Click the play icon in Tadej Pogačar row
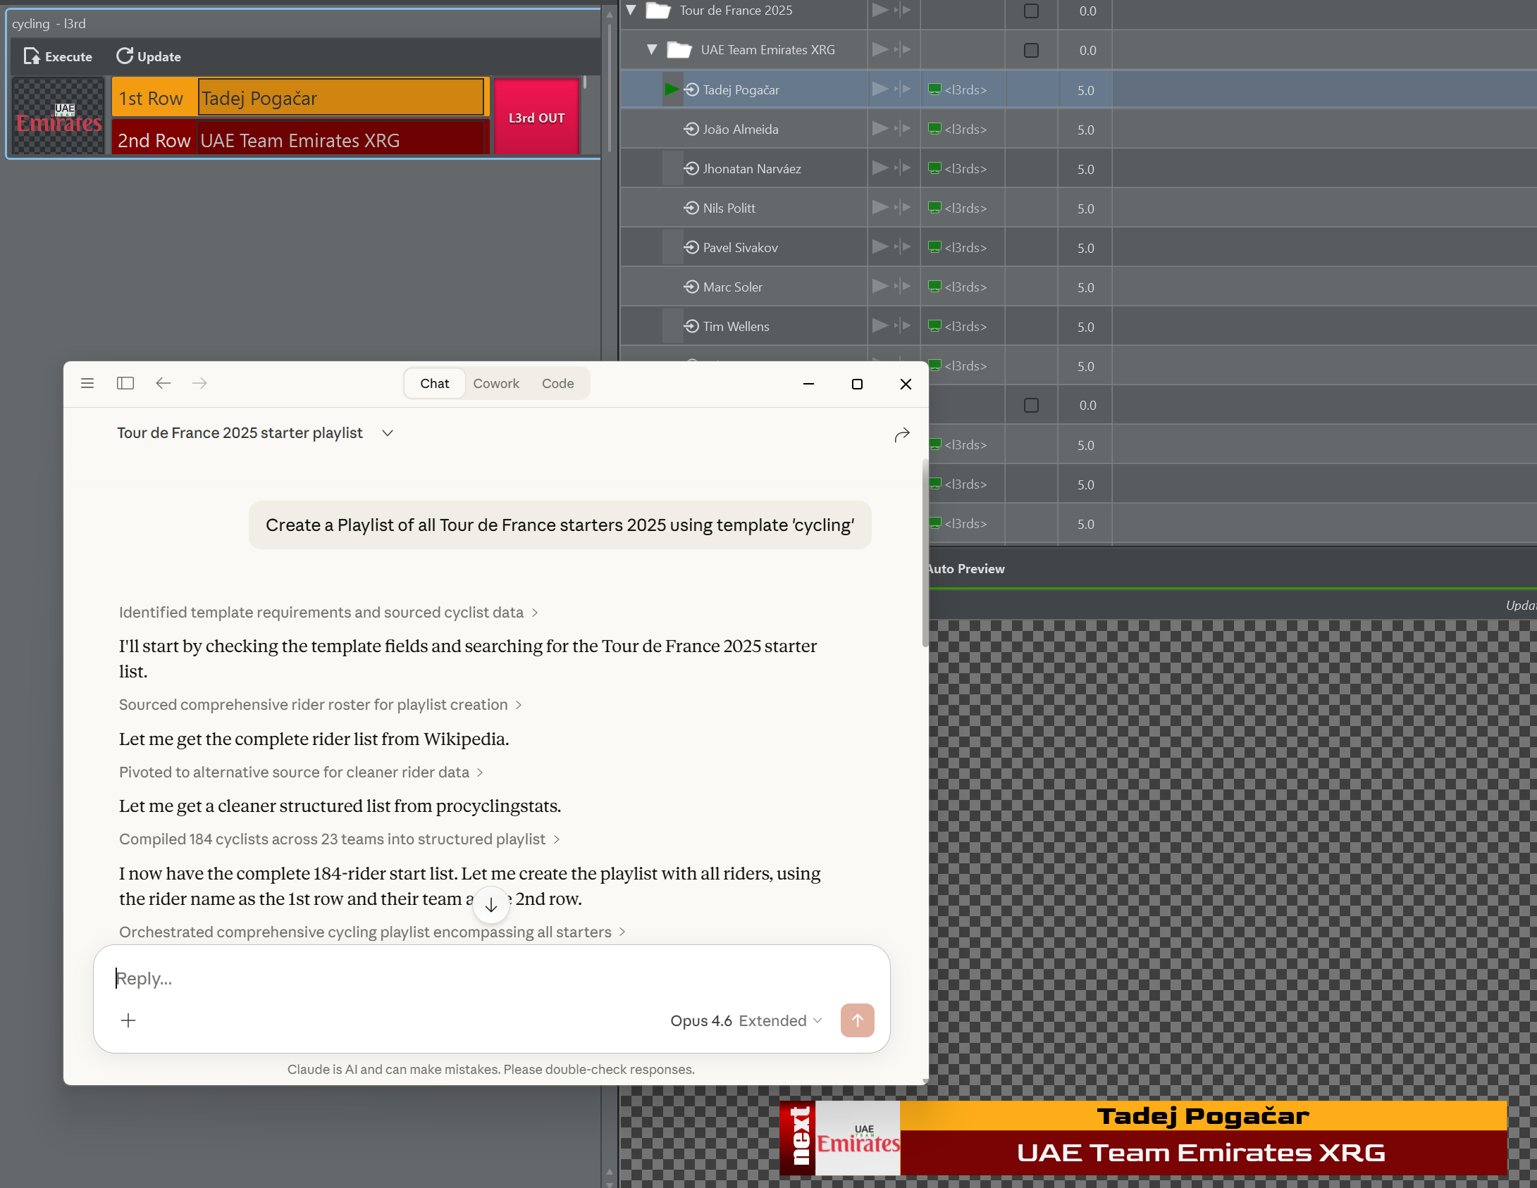 tap(879, 89)
